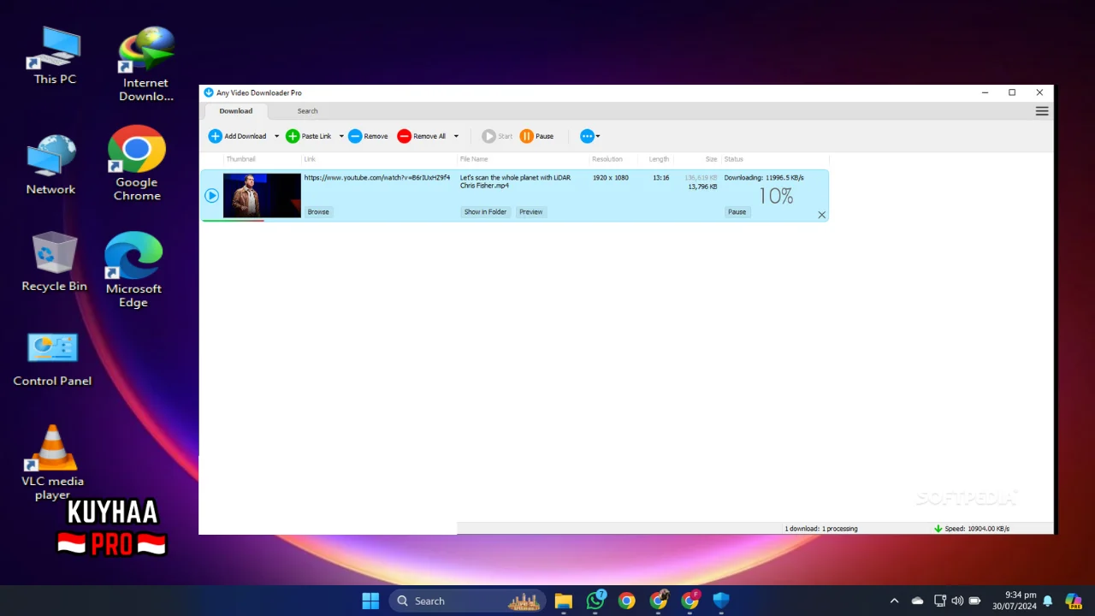Open Recycle Bin desktop icon
Viewport: 1095px width, 616px height.
click(x=54, y=262)
